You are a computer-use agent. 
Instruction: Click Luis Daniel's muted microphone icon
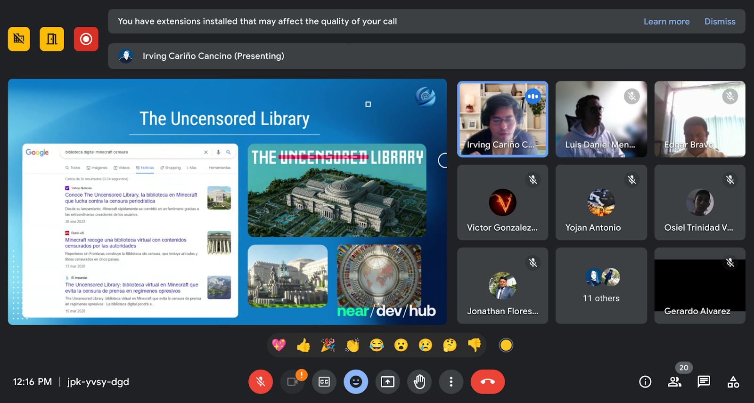tap(631, 97)
